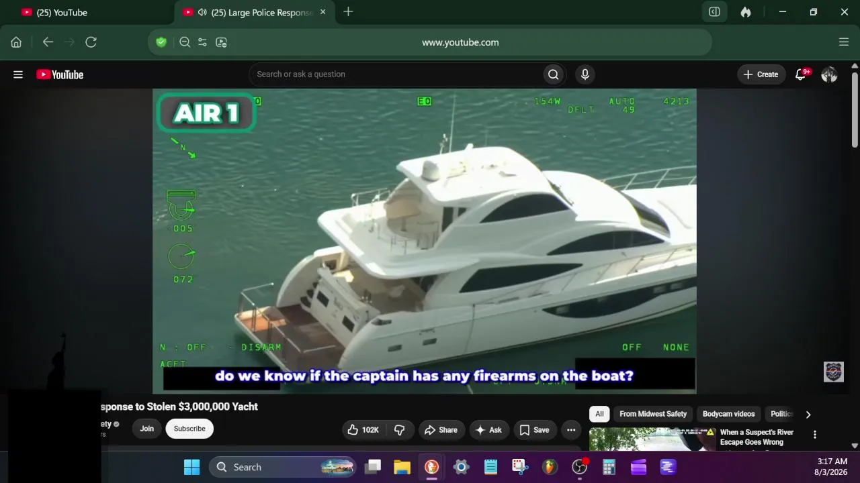Subscribe to the channel
The height and width of the screenshot is (483, 860).
189,429
